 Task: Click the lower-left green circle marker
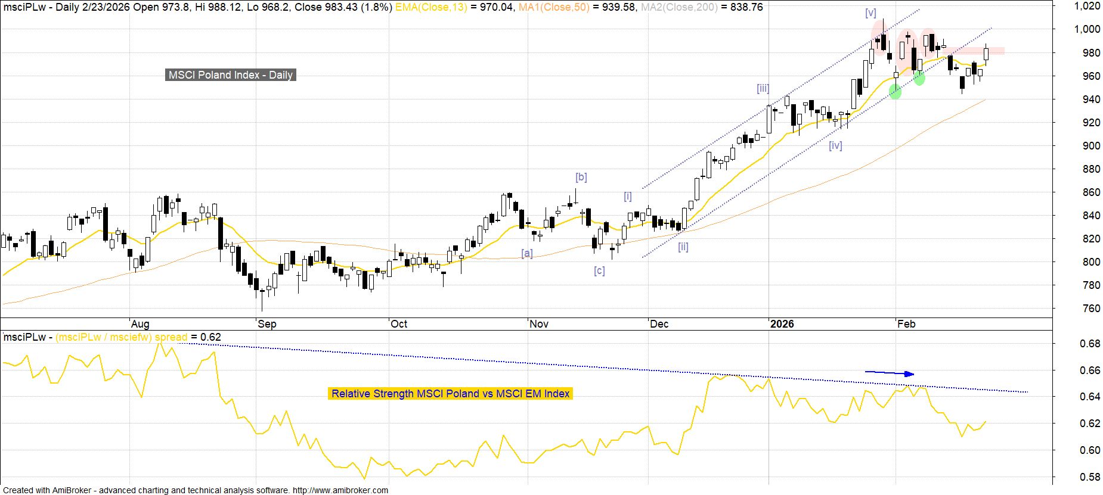point(895,91)
